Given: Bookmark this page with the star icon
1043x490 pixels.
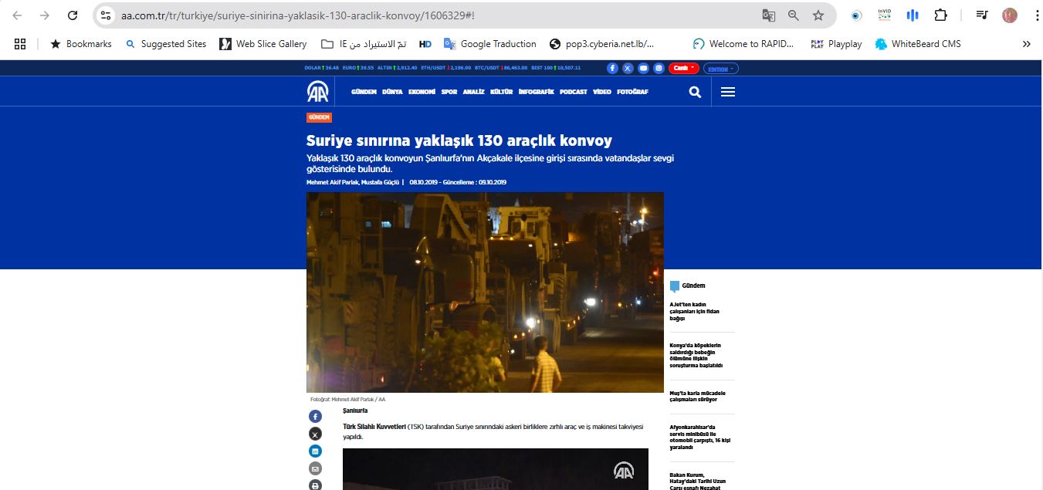Looking at the screenshot, I should click(818, 15).
